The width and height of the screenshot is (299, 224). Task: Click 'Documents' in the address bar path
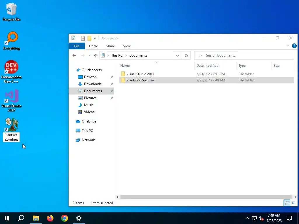click(138, 55)
